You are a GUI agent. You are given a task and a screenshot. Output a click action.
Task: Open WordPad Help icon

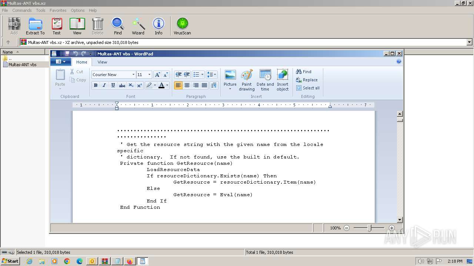[x=399, y=62]
